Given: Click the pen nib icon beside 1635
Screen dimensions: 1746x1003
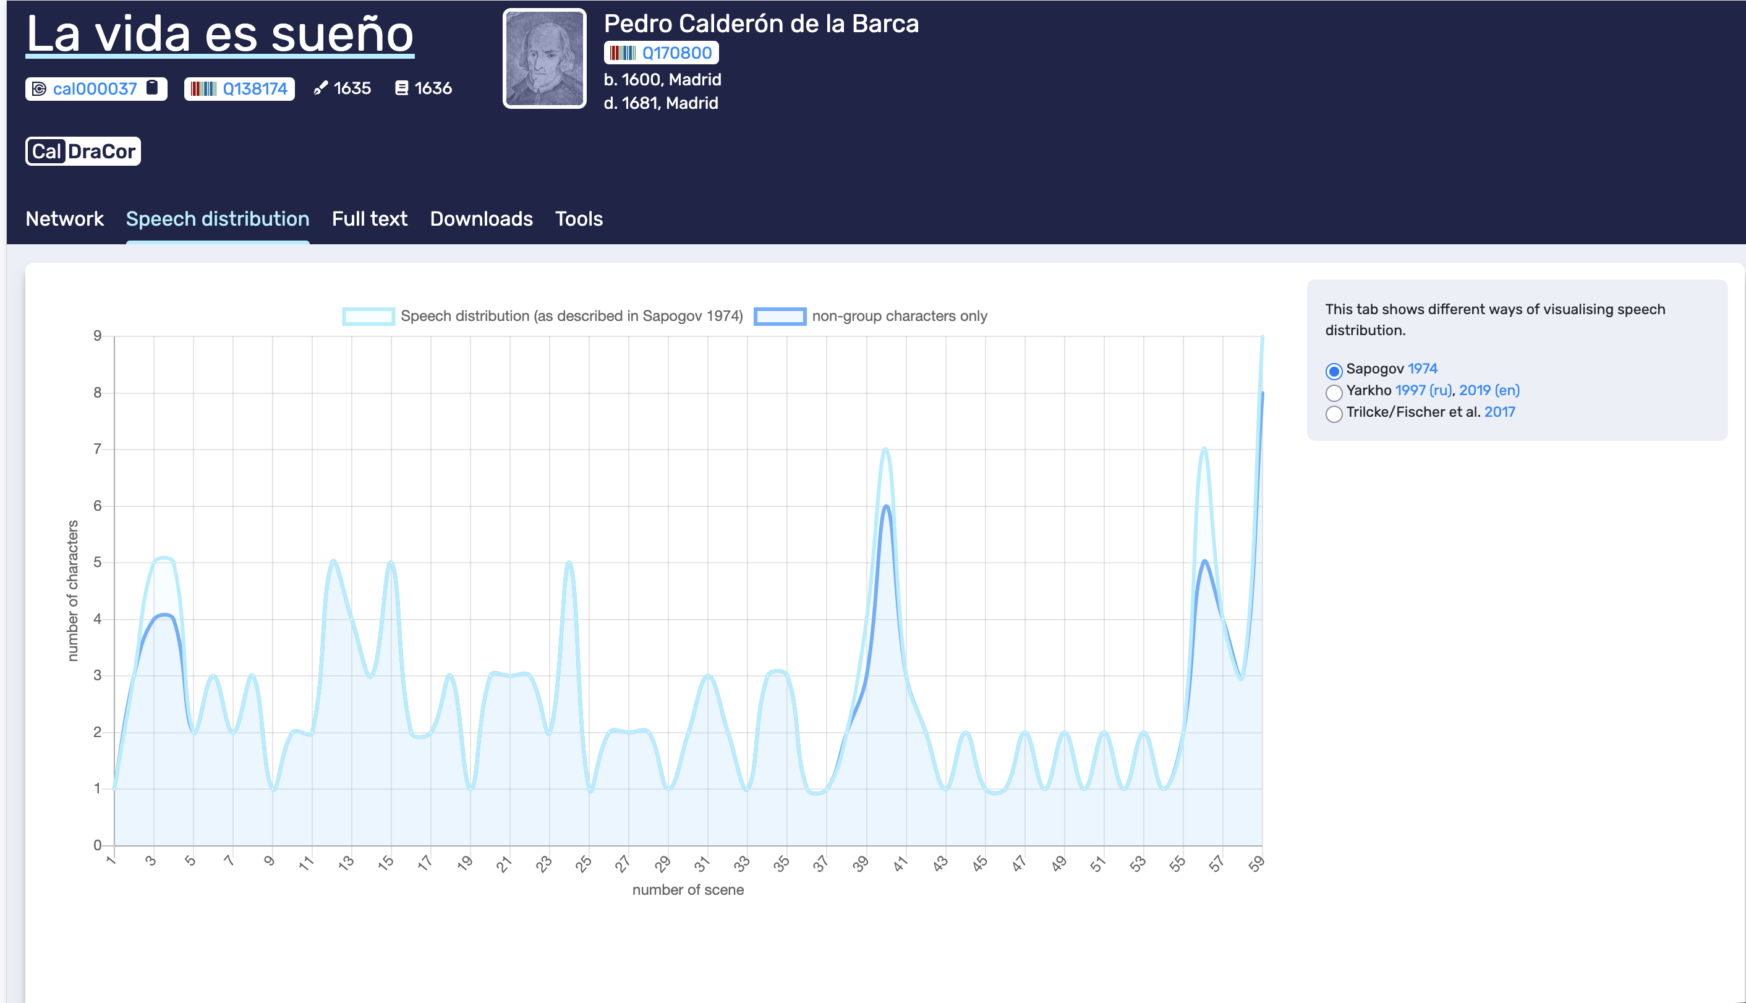Looking at the screenshot, I should click(x=320, y=88).
